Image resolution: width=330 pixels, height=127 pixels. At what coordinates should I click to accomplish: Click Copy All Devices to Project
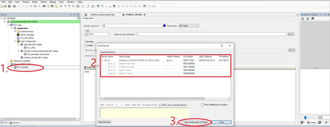[x=196, y=122]
